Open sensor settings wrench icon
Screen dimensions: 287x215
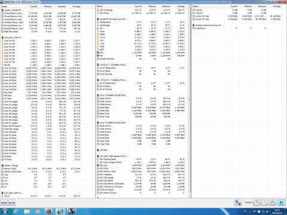(x=273, y=203)
